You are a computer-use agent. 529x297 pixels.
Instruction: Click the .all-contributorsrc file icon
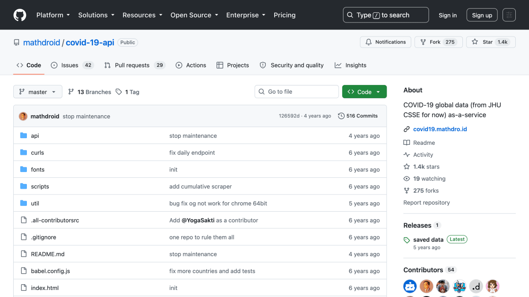pos(24,220)
